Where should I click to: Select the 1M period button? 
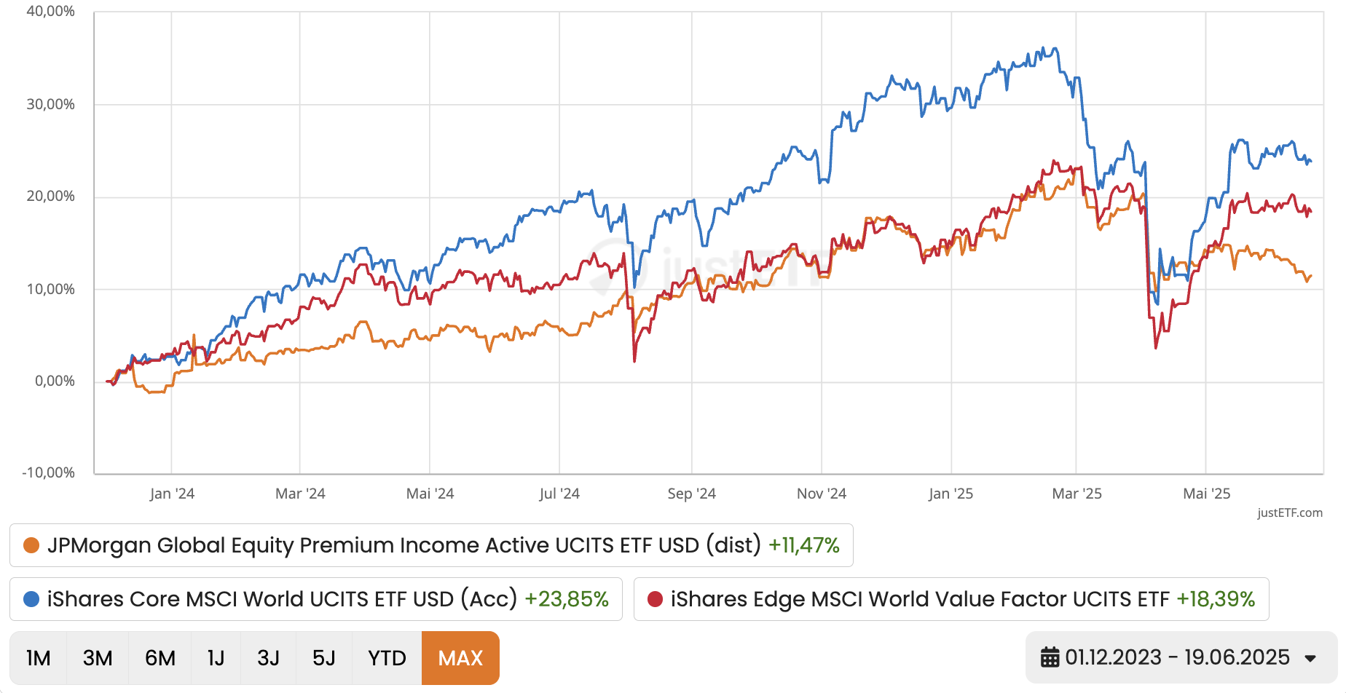38,657
